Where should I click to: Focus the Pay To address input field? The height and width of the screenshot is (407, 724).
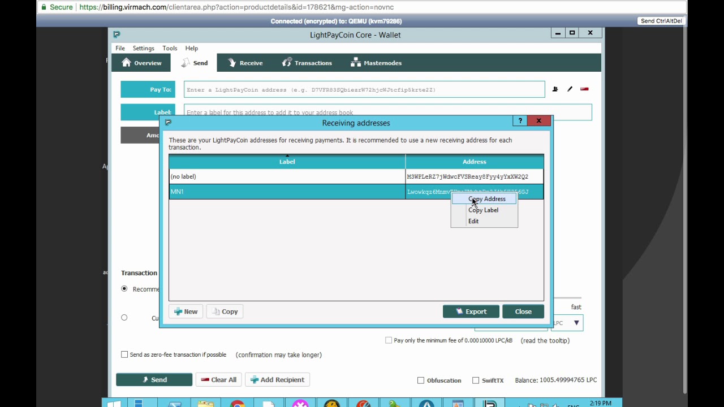[x=364, y=89]
